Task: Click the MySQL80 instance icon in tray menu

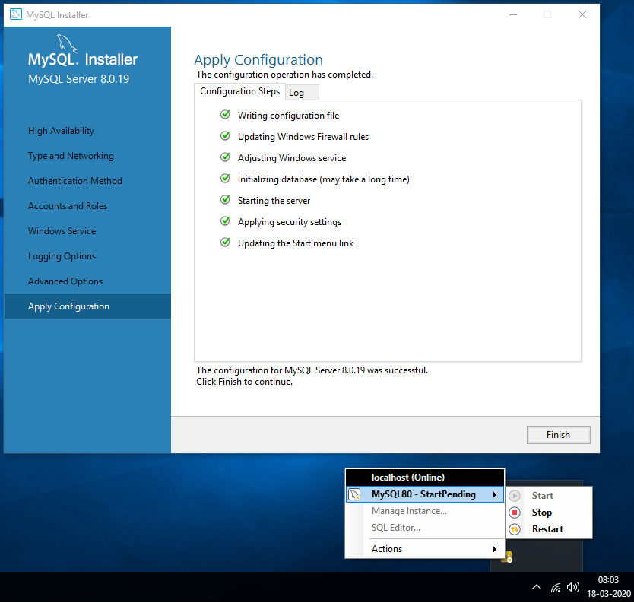Action: point(354,494)
